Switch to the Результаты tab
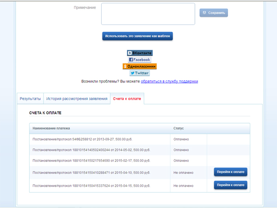This screenshot has width=277, height=208. (30, 99)
